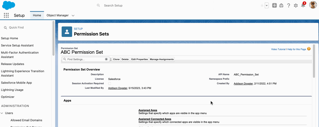Open the Setup gear icon
The width and height of the screenshot is (319, 127).
tap(296, 6)
